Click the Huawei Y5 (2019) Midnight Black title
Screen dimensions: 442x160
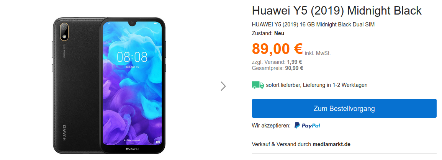[x=337, y=11]
